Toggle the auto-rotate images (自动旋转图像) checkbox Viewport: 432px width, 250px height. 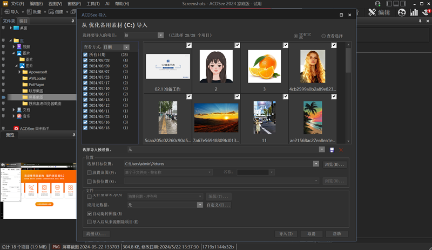click(x=90, y=214)
